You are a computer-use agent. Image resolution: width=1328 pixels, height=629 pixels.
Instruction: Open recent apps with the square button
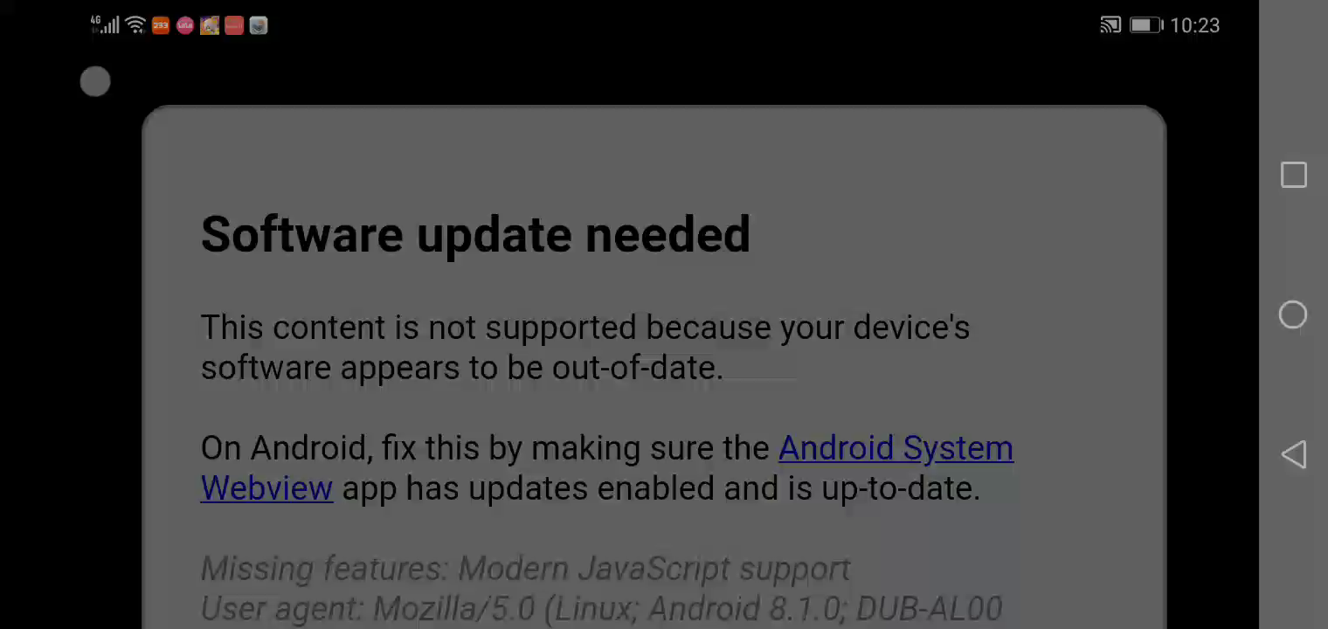pyautogui.click(x=1294, y=175)
